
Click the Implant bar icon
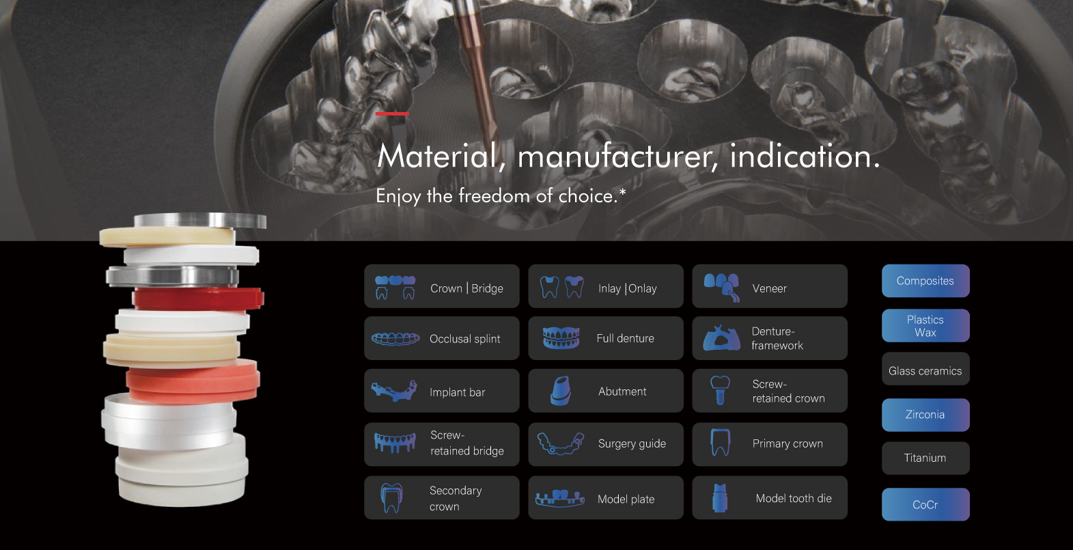click(x=394, y=391)
